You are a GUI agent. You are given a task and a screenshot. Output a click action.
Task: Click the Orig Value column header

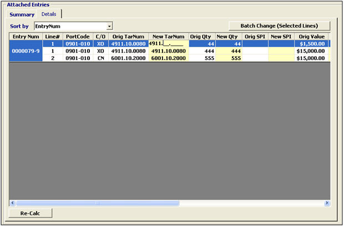click(x=311, y=36)
